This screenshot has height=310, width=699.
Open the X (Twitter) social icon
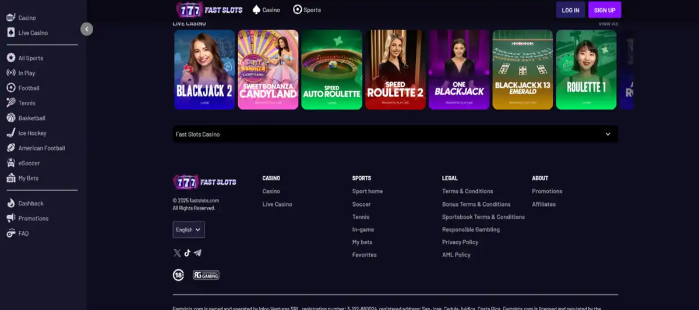(177, 252)
